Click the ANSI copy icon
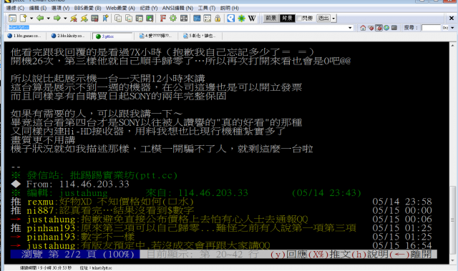 [x=129, y=19]
